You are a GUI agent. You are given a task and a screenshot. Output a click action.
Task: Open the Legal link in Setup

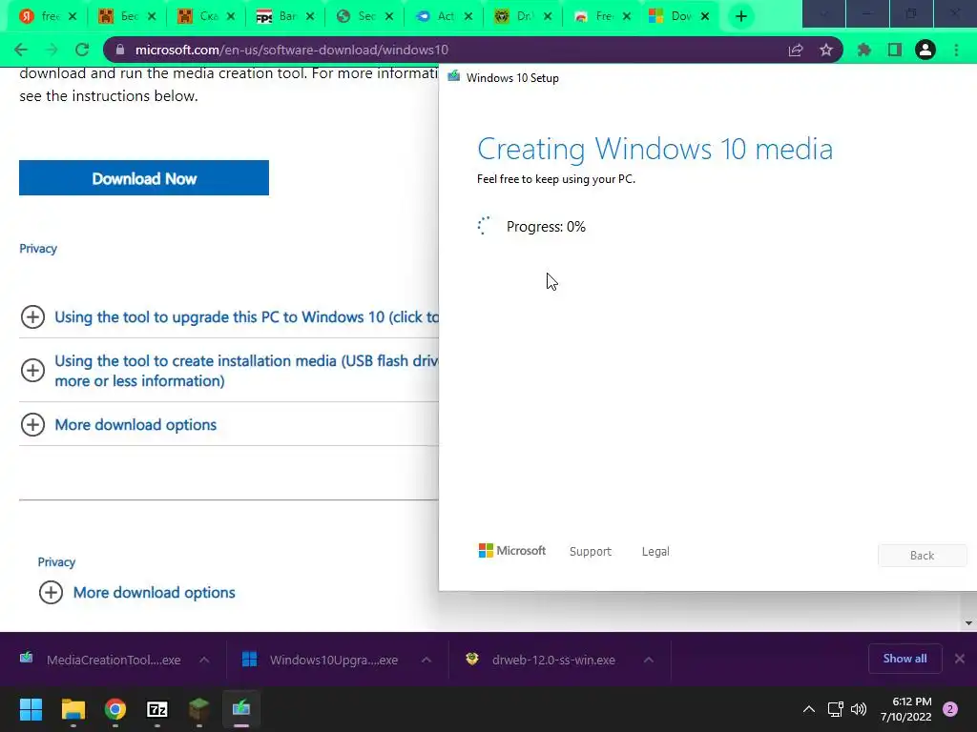[655, 552]
